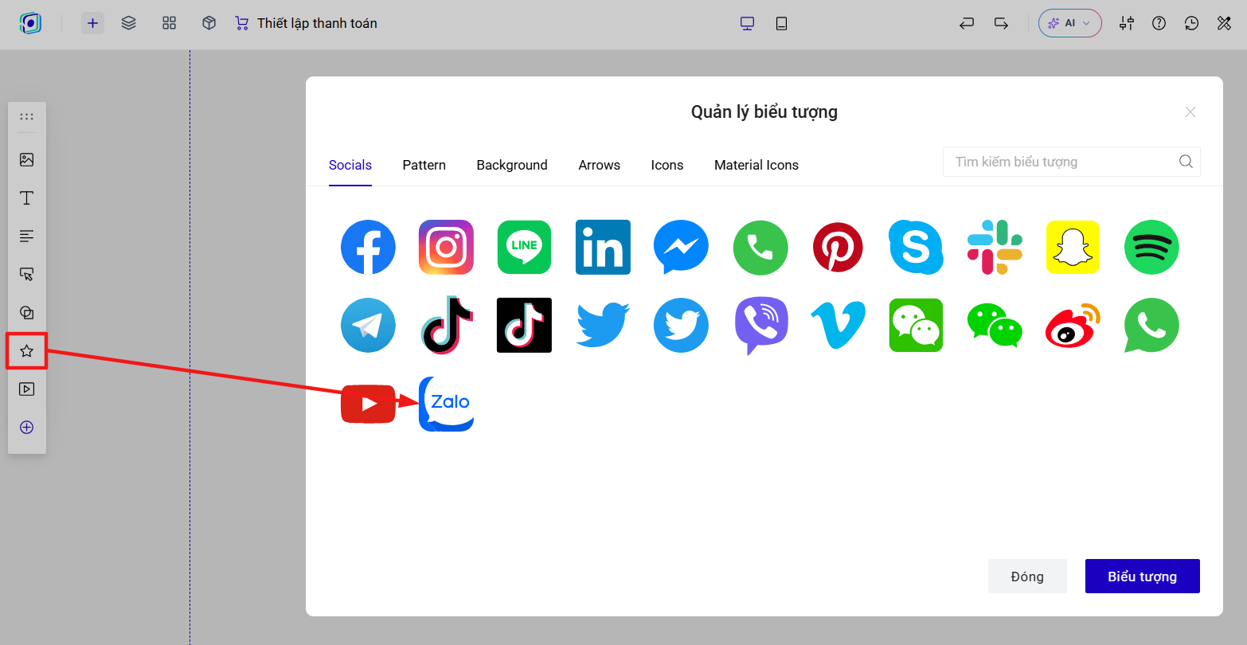Select the button element tool in sidebar

point(27,275)
